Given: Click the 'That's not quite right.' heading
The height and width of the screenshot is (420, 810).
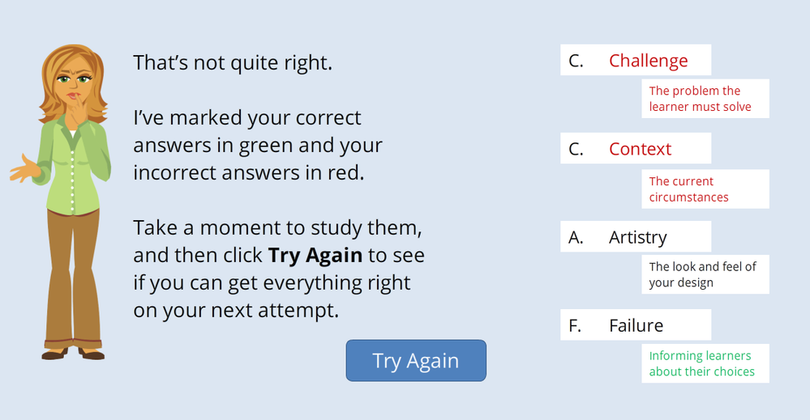Looking at the screenshot, I should coord(233,63).
